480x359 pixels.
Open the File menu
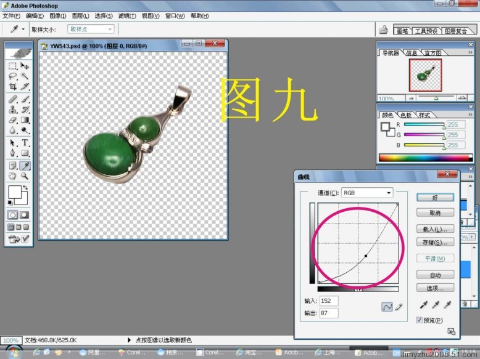tap(11, 16)
